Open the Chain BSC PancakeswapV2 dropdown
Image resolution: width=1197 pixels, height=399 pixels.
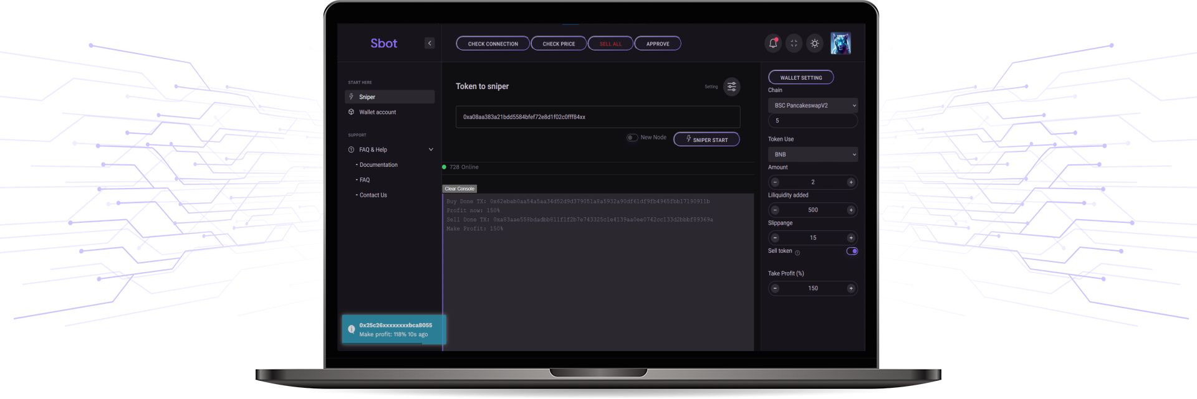[x=812, y=106]
